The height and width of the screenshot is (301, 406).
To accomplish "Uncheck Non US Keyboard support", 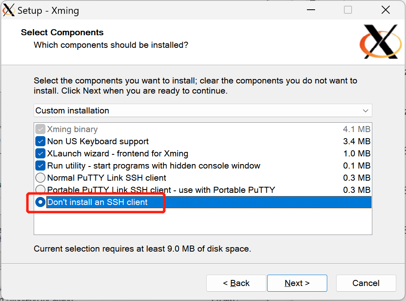I will pyautogui.click(x=40, y=141).
